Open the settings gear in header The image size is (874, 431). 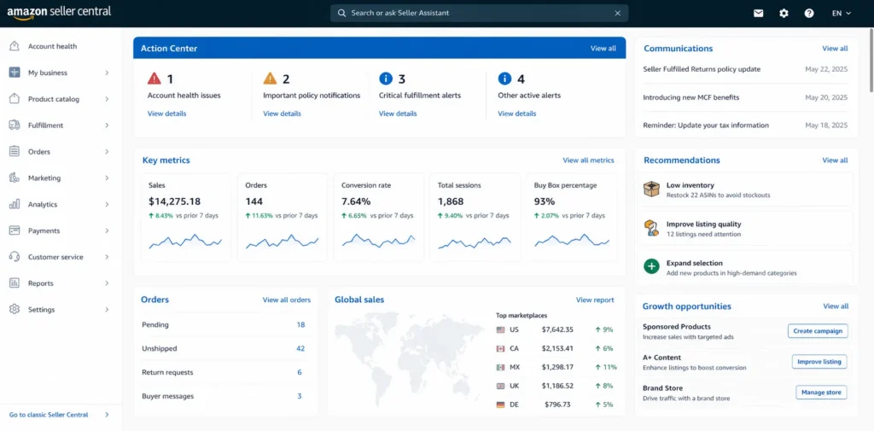[784, 14]
